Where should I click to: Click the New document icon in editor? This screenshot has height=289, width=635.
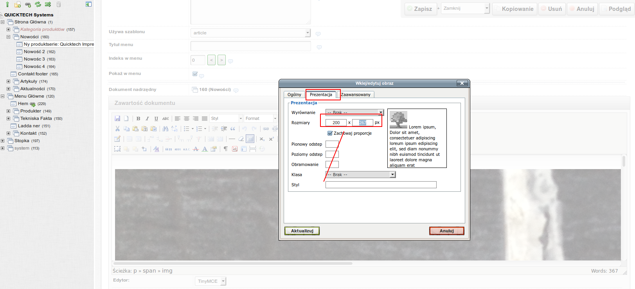coord(126,118)
